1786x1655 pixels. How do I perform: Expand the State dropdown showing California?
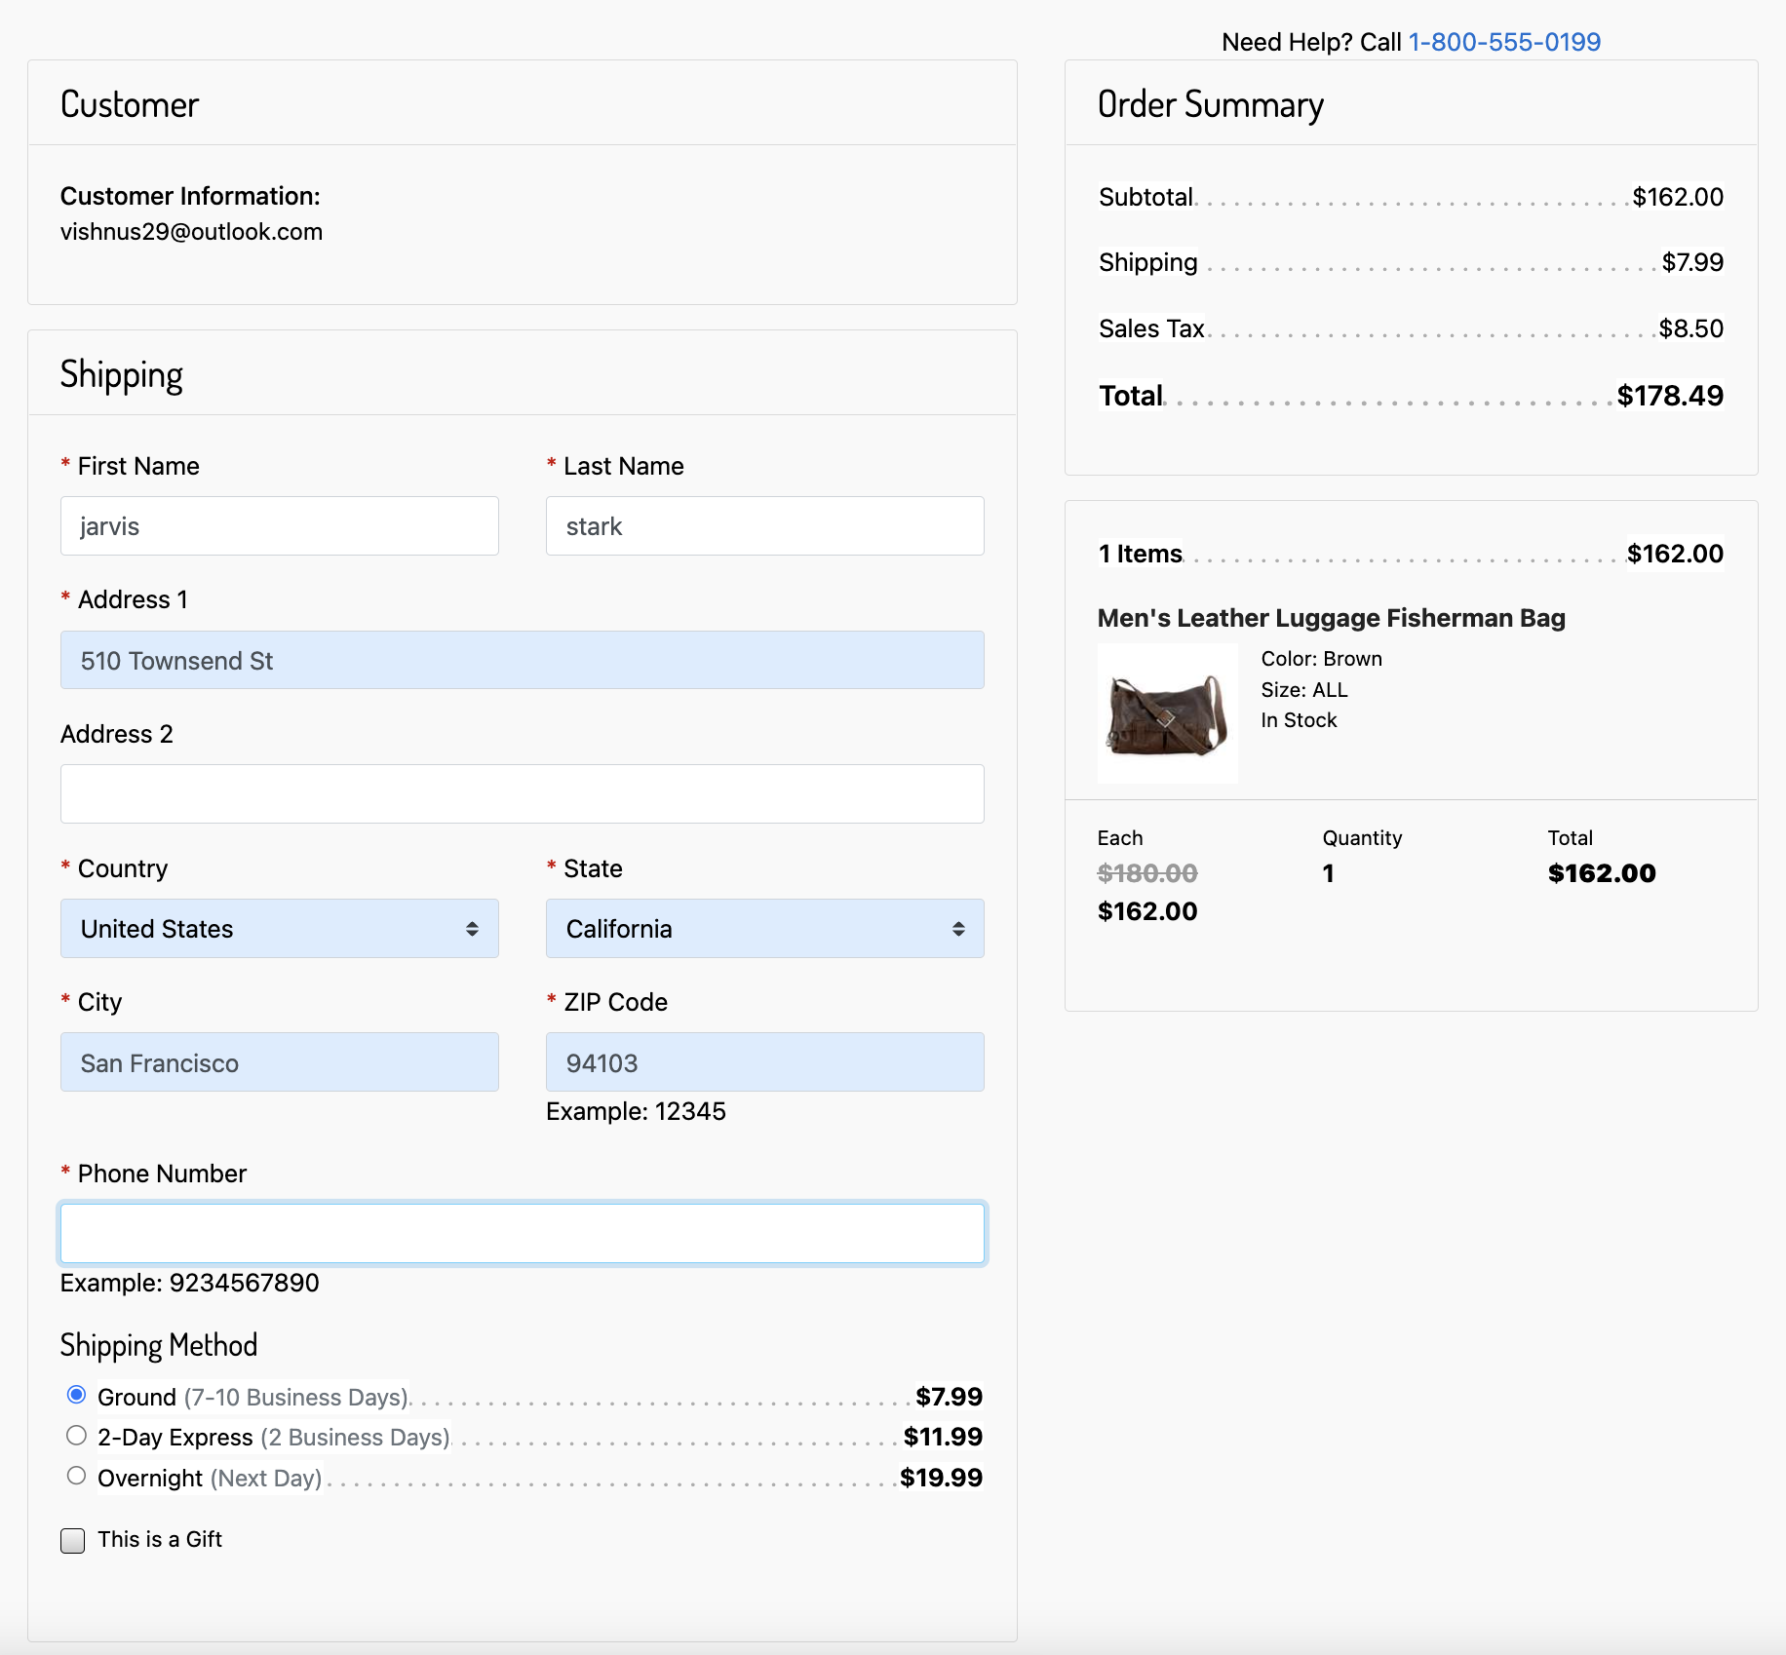pyautogui.click(x=764, y=928)
